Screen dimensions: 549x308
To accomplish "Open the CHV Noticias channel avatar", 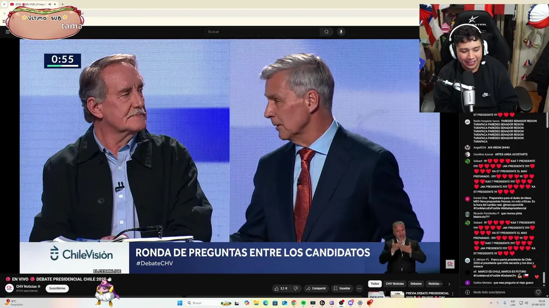I will tap(9, 288).
